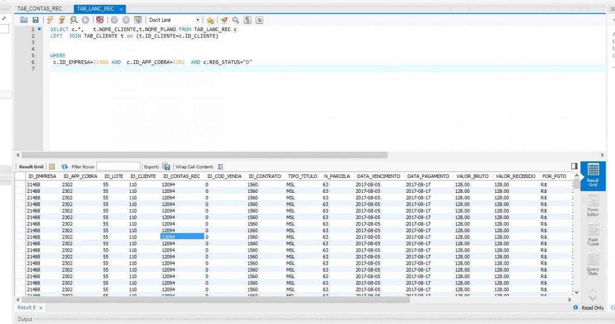Show Field Types panel

[x=593, y=235]
